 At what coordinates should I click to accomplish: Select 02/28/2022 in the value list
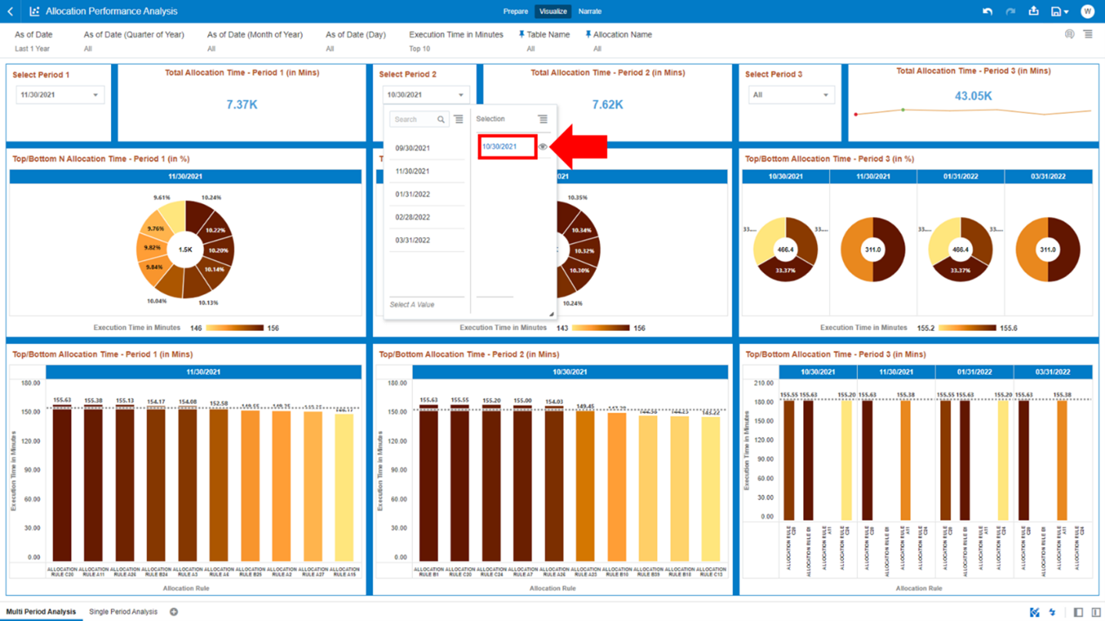427,217
